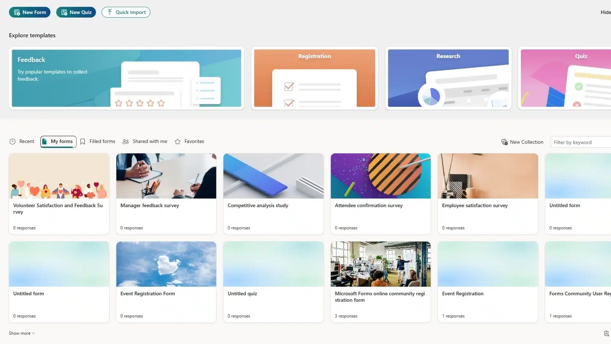Open the Attendee confirmation survey form
Viewport: 611px width, 344px height.
[381, 194]
